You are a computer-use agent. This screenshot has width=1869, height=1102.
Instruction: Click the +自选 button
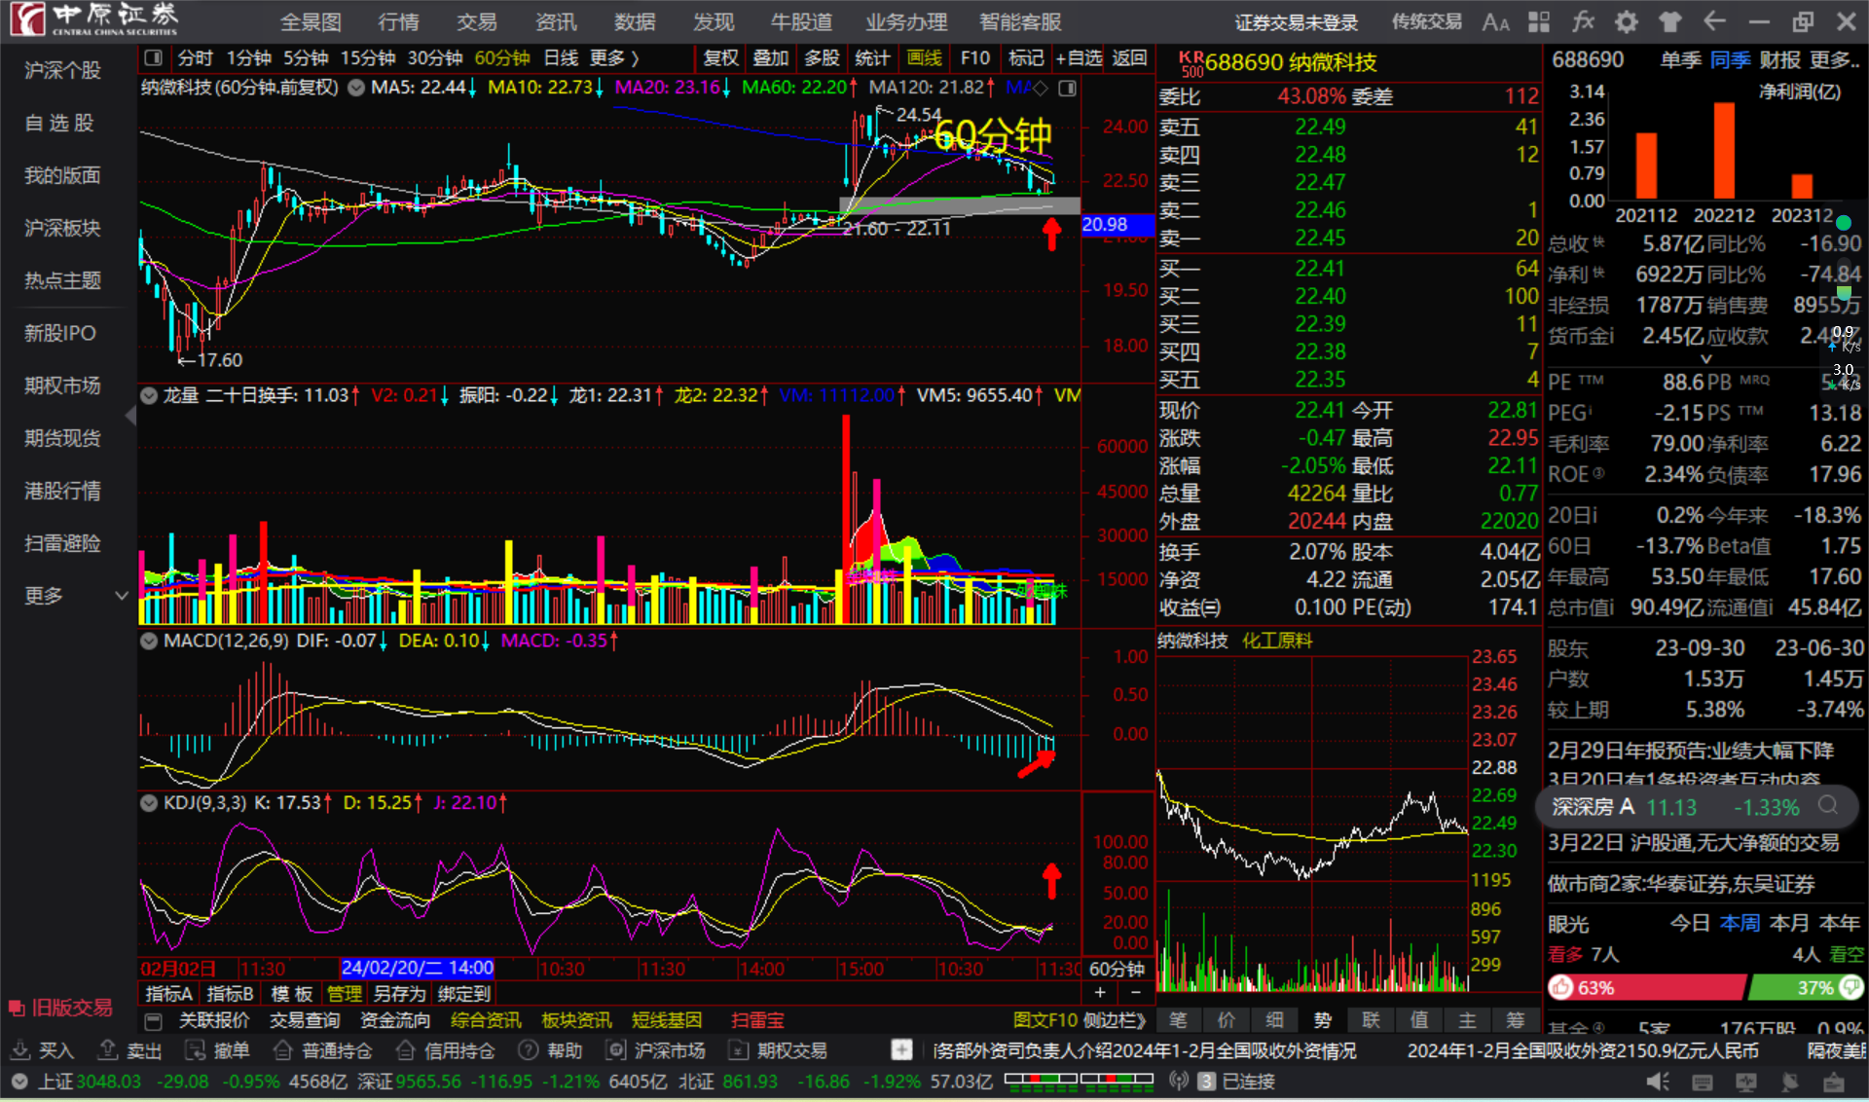pyautogui.click(x=1079, y=58)
